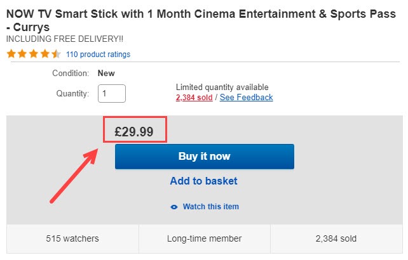
Task: Click the Quantity input field
Action: click(112, 93)
